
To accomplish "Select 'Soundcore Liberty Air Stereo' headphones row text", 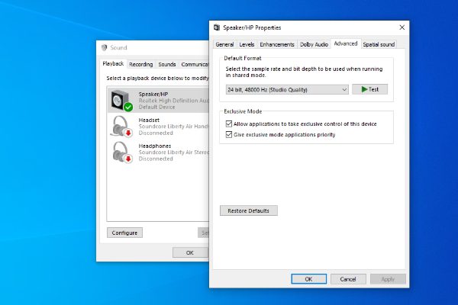I will click(174, 152).
